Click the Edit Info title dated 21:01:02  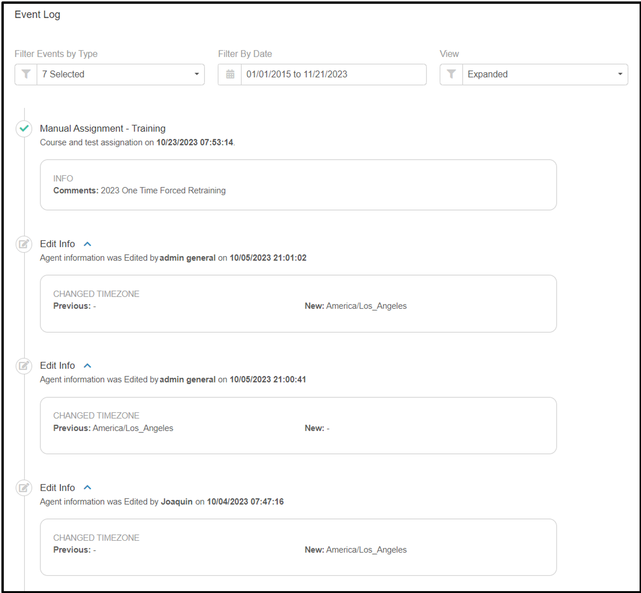[x=58, y=244]
